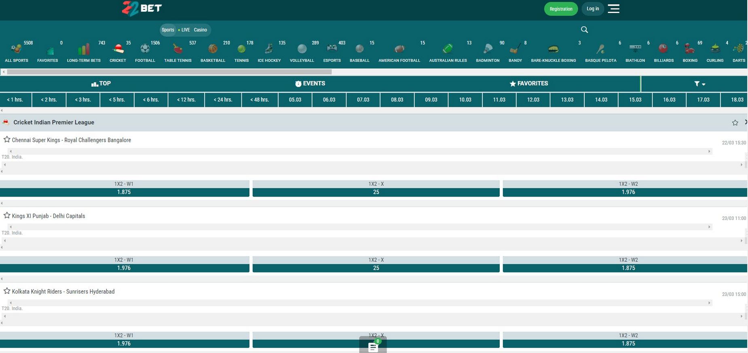Open the bet slip icon at bottom
Image resolution: width=748 pixels, height=353 pixels.
[x=373, y=346]
